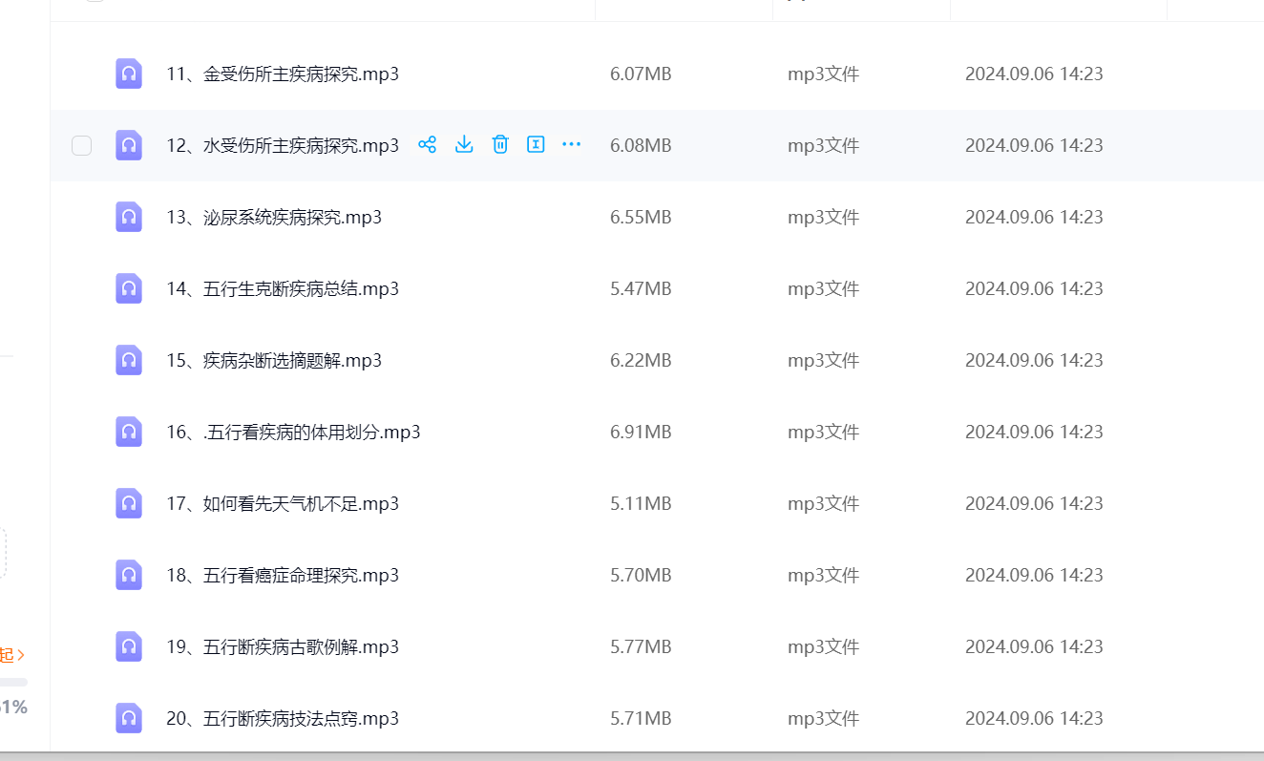Tick the checkbox for 12、水受伤所主疾病探究.mp3
This screenshot has height=761, width=1264.
(82, 145)
